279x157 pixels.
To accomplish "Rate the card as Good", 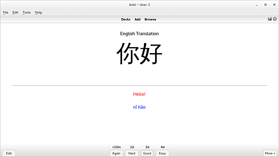I will pyautogui.click(x=147, y=153).
